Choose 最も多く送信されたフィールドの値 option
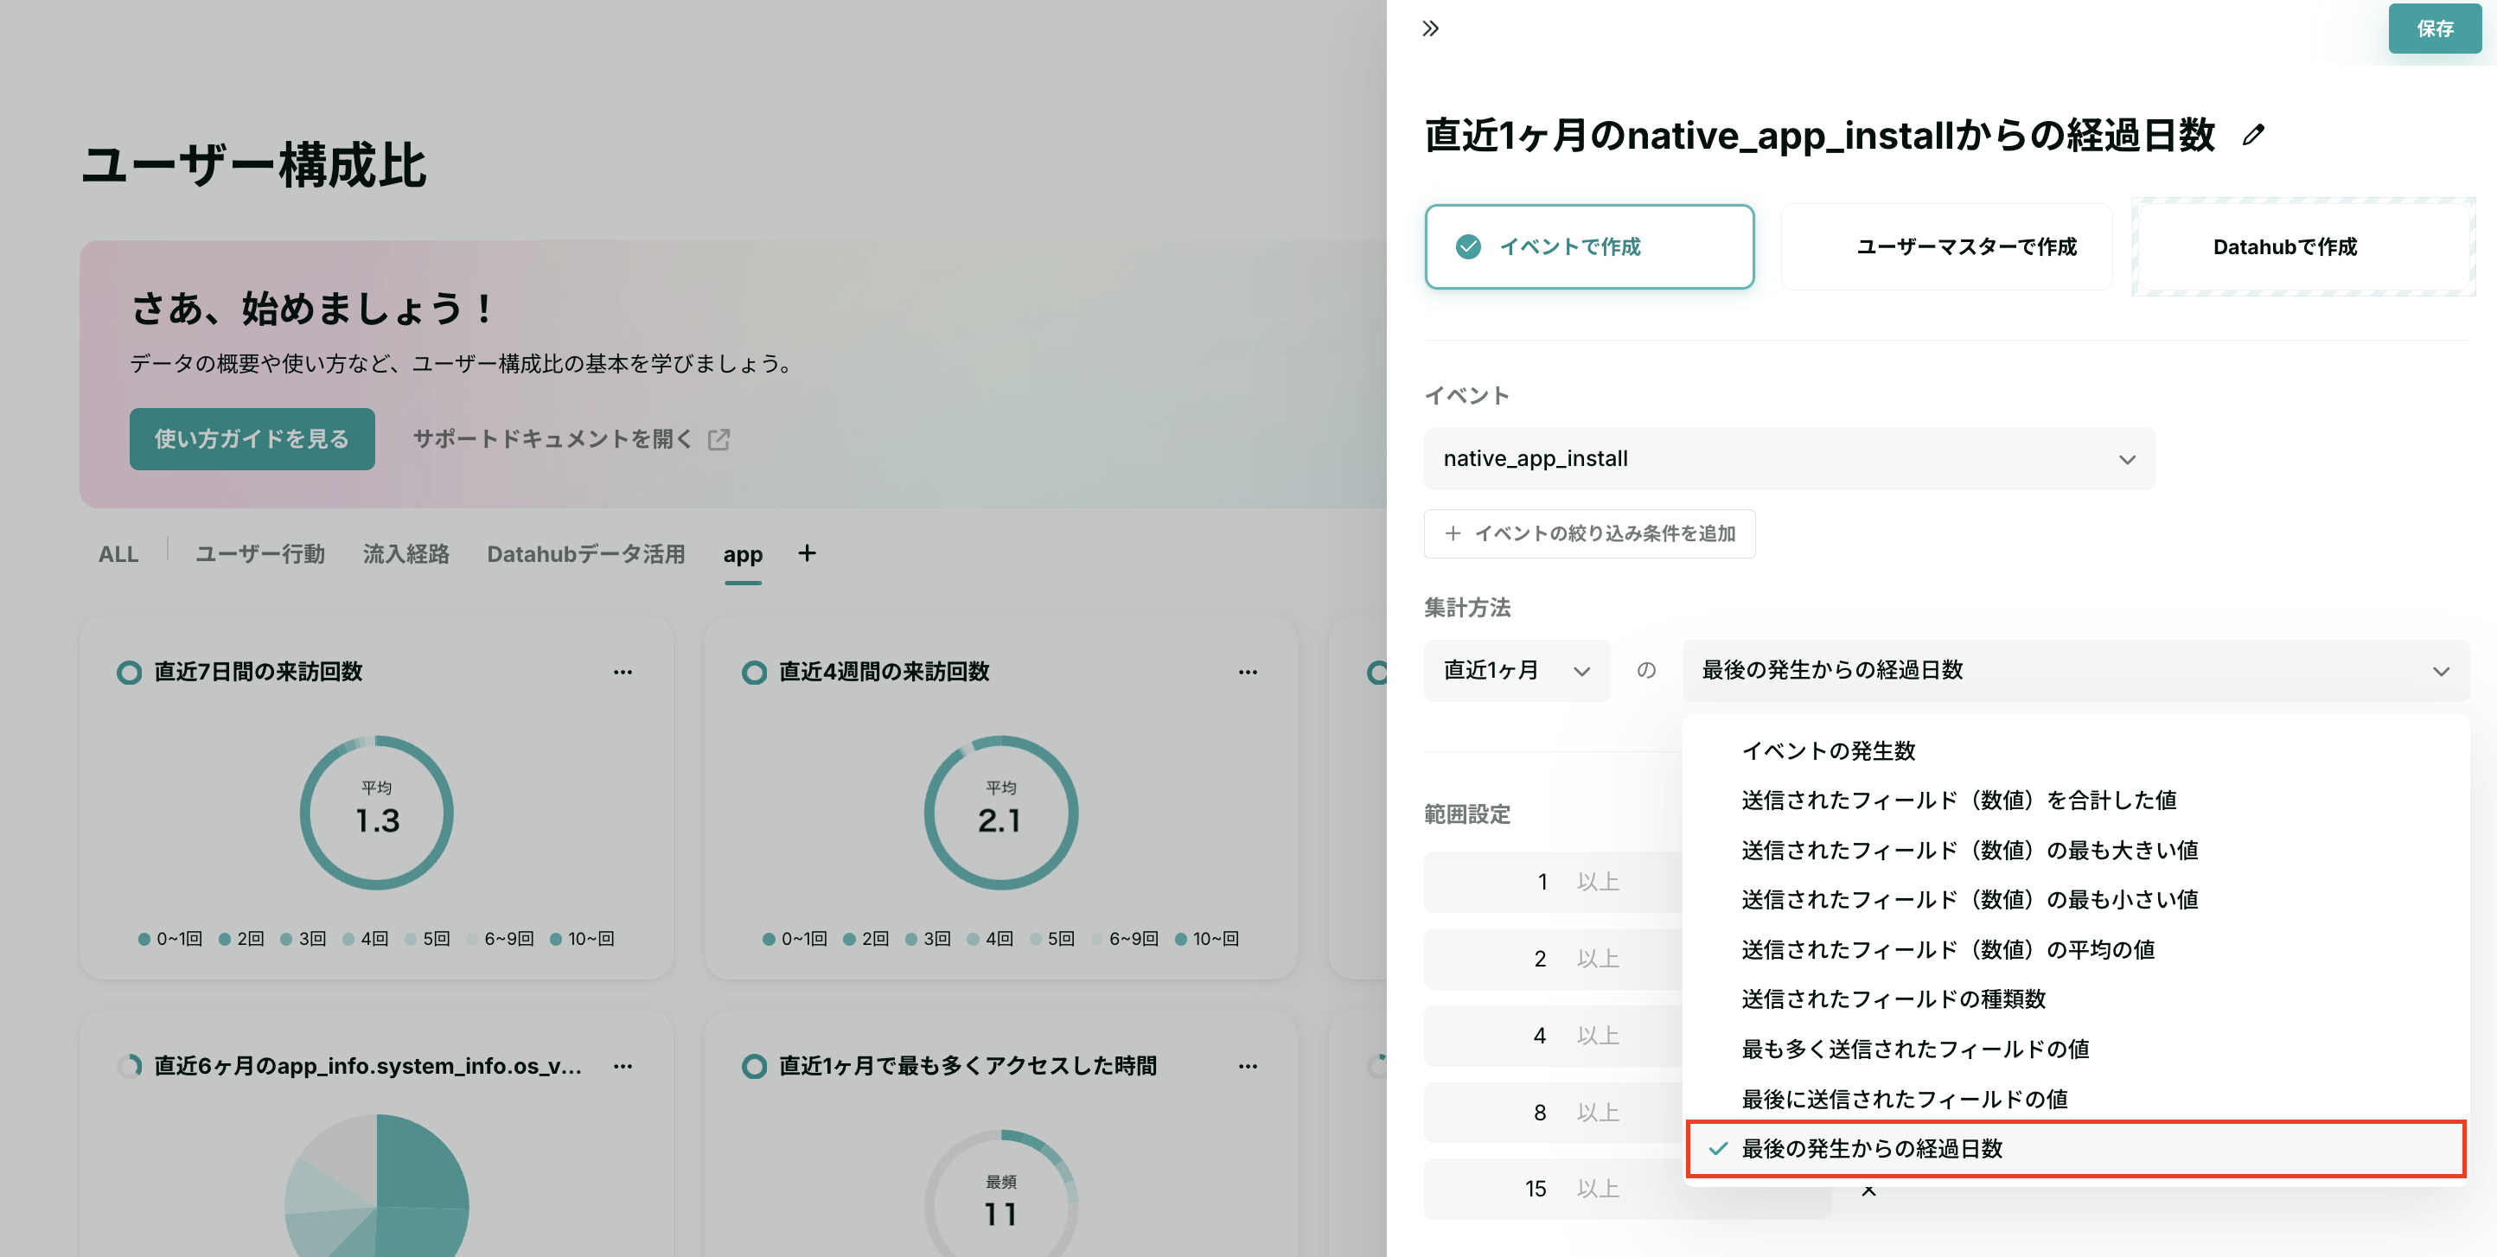Screen dimensions: 2497x1257 2075,1049
